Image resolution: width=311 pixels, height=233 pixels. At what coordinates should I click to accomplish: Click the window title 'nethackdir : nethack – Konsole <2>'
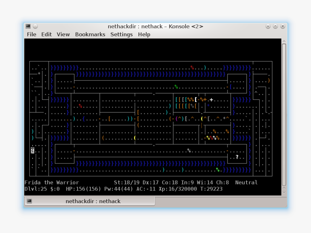155,26
